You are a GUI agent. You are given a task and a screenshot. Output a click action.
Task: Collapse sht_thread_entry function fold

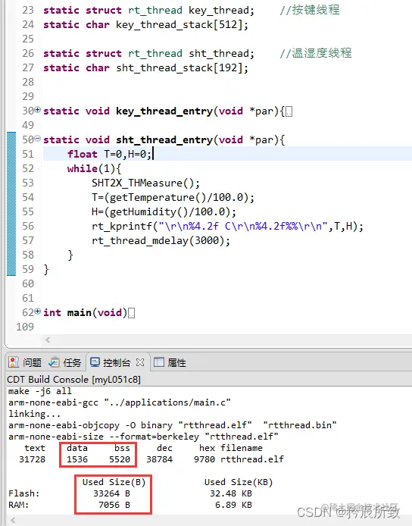click(38, 138)
